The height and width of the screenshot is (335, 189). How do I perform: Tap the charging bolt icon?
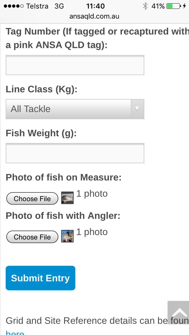coord(184,6)
